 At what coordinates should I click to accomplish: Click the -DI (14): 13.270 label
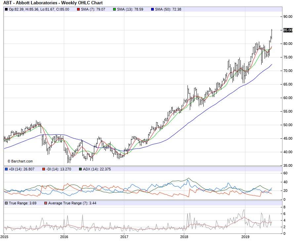pyautogui.click(x=59, y=169)
